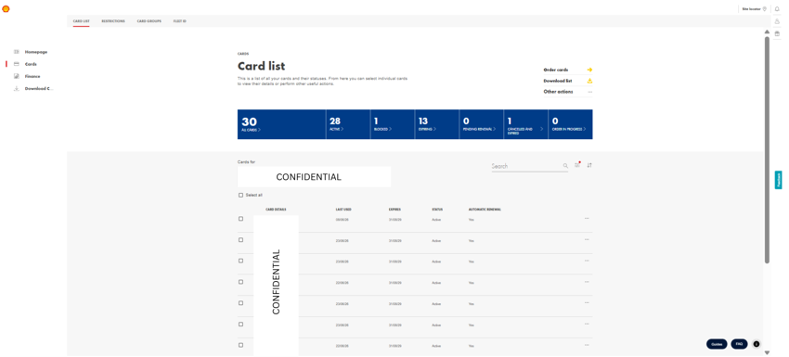Click the scrollbar up arrow
The image size is (789, 357).
point(767,32)
